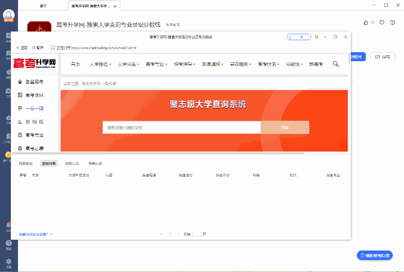
Task: Open 投档线 in the left menu
Action: click(x=34, y=122)
